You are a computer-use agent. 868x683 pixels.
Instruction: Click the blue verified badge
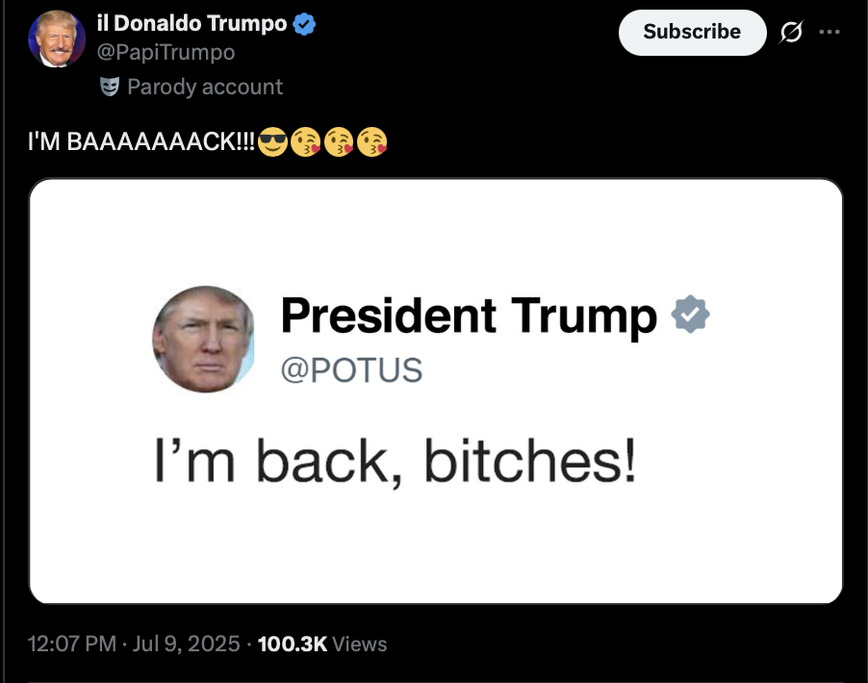point(304,24)
